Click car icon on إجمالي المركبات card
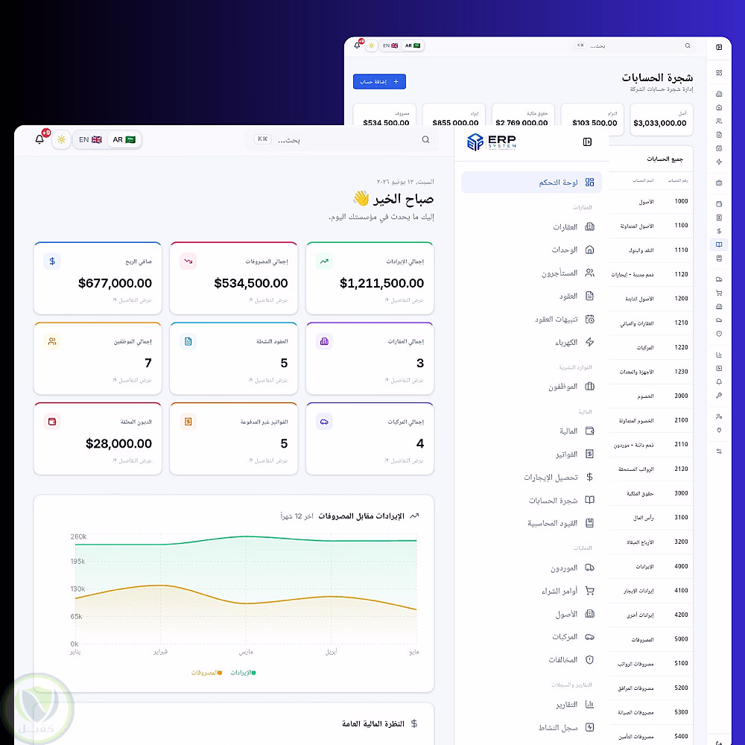 [x=324, y=422]
